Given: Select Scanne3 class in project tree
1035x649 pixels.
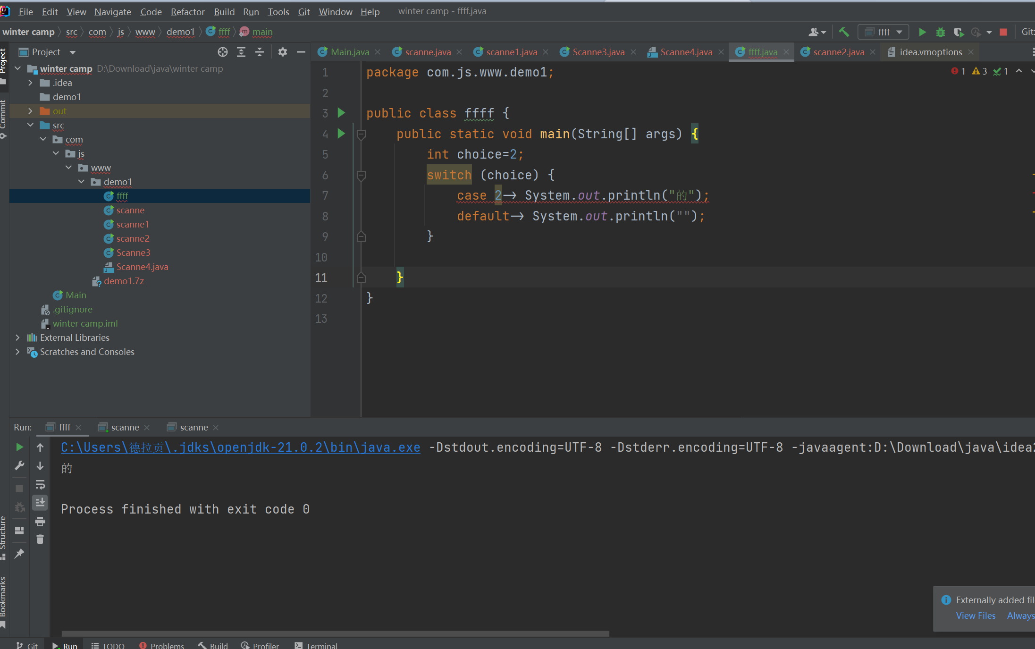Looking at the screenshot, I should pos(133,253).
